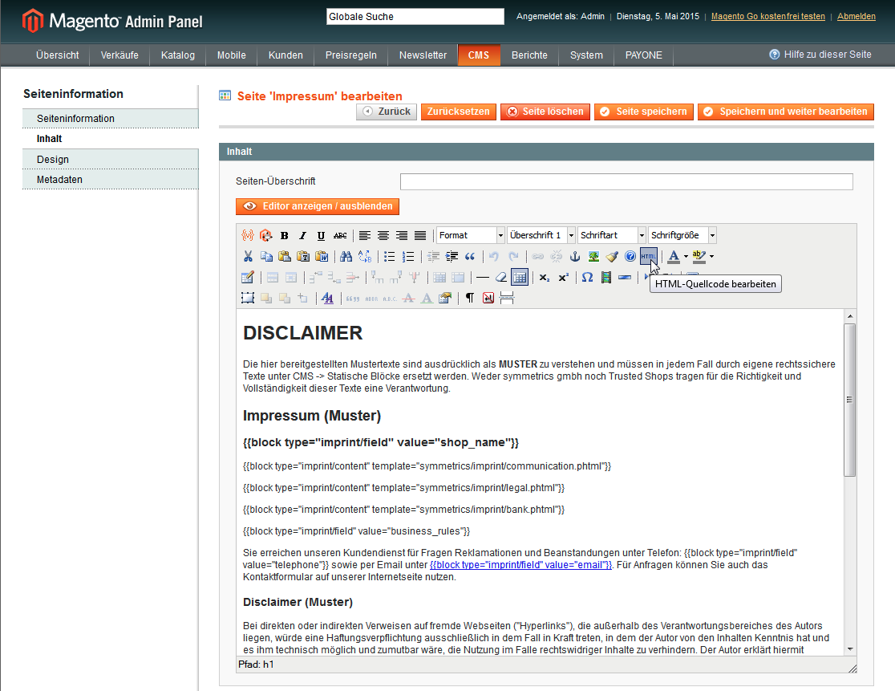Apply the highlight background color button
Image resolution: width=895 pixels, height=691 pixels.
tap(699, 256)
